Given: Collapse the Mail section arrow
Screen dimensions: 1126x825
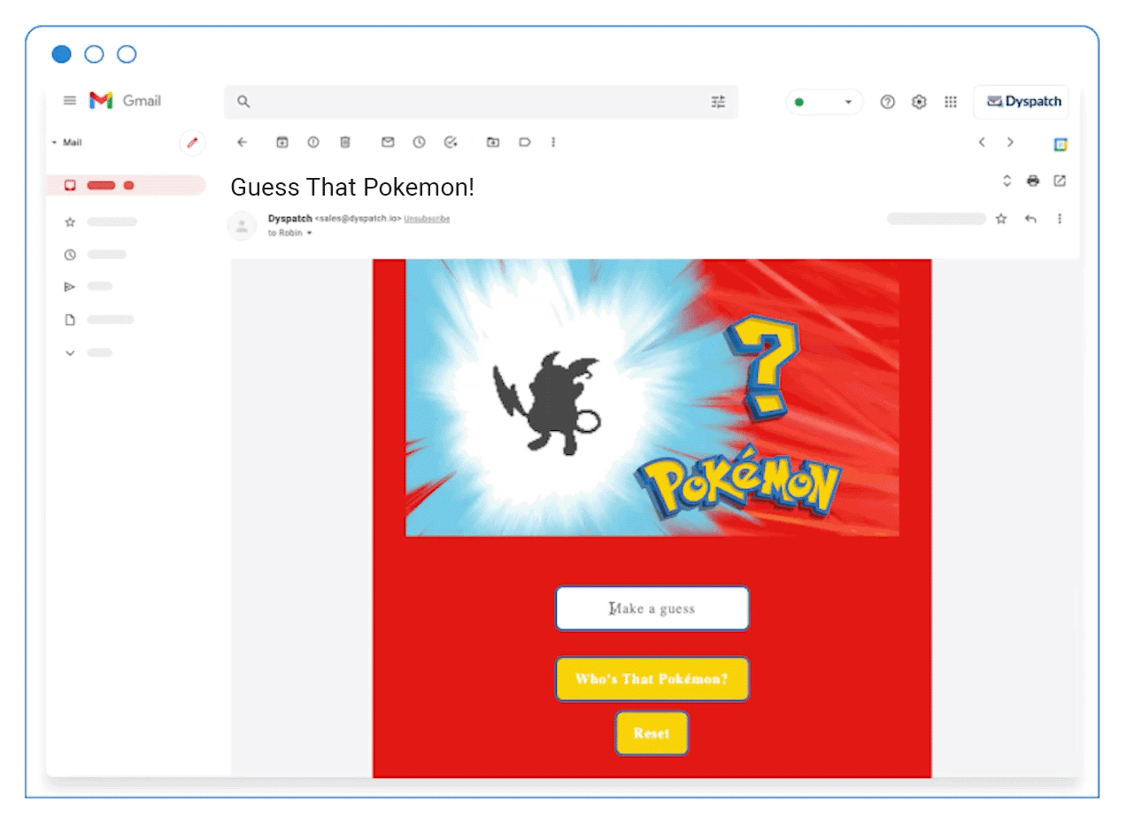Looking at the screenshot, I should coord(54,143).
